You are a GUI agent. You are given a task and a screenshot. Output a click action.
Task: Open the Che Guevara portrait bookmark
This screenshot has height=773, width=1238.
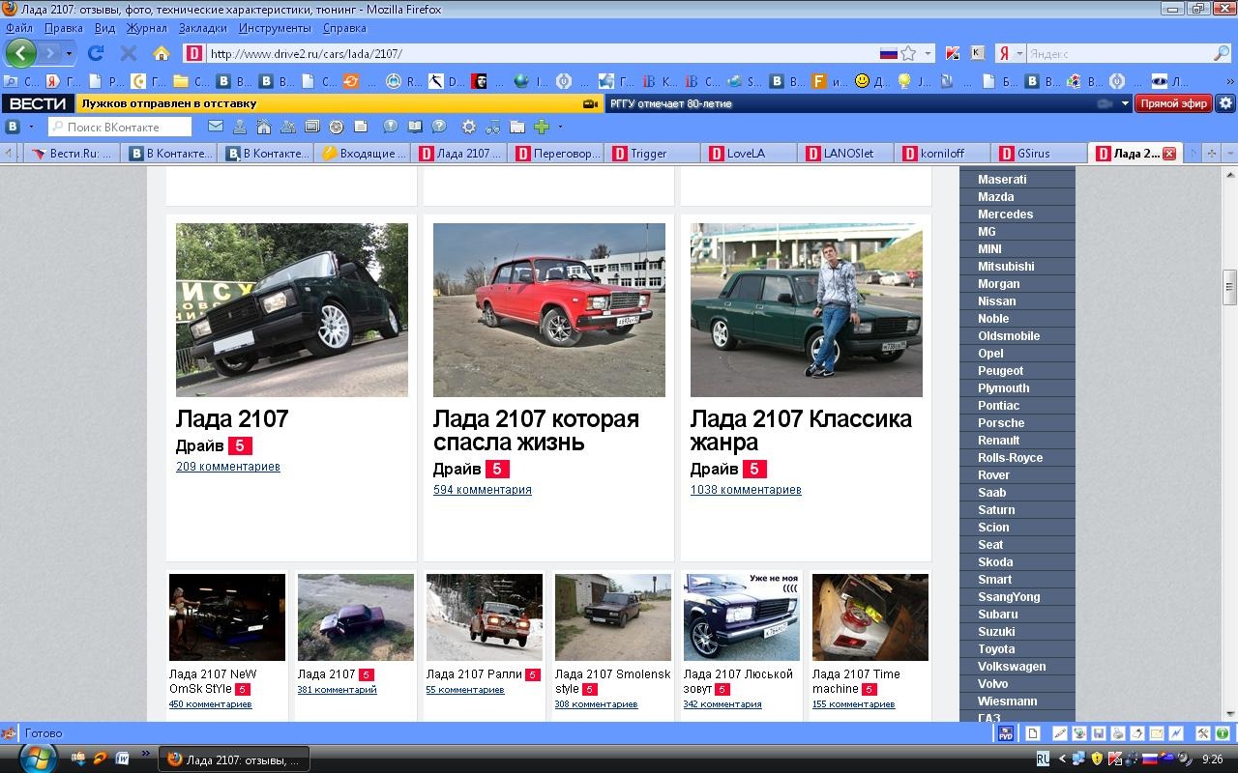[479, 81]
